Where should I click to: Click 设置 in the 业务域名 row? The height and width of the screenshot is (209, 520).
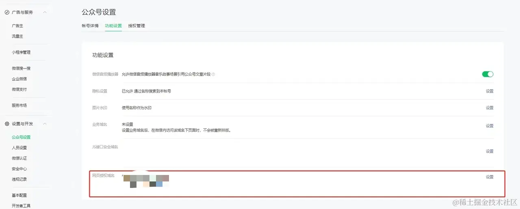tap(490, 126)
